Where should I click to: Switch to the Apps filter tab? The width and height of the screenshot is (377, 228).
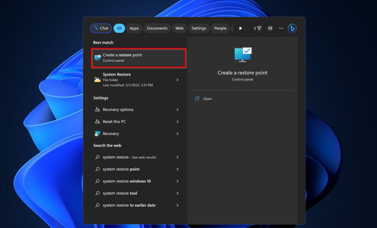[x=134, y=28]
